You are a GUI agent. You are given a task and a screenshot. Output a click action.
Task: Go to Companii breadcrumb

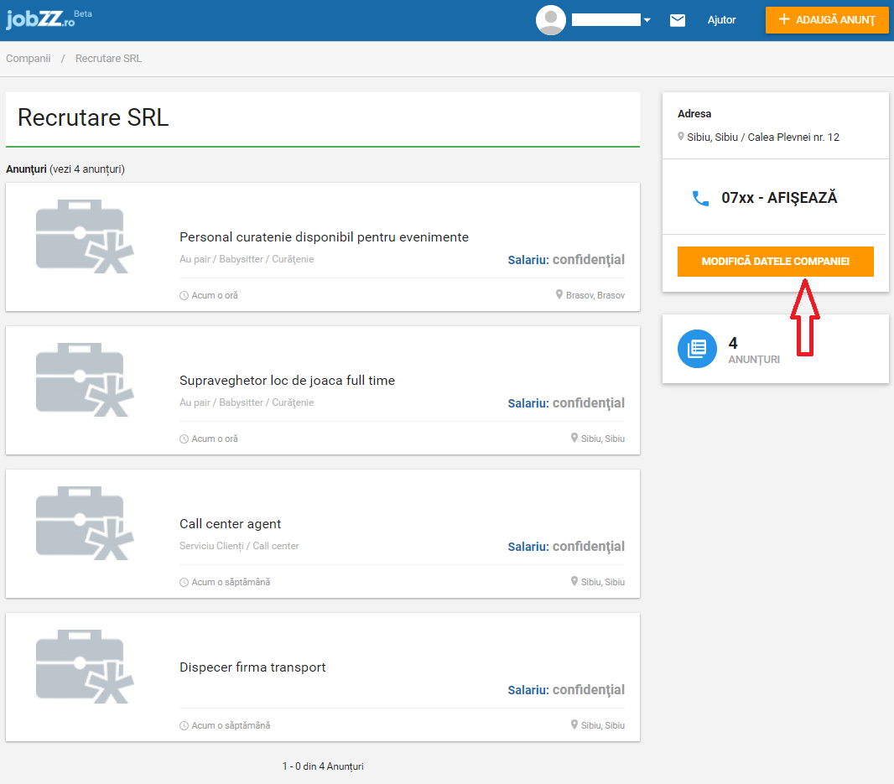coord(29,58)
